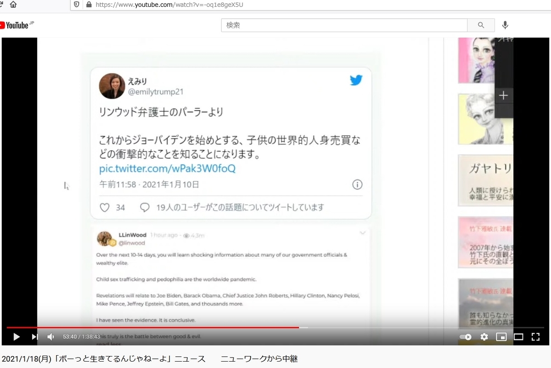This screenshot has width=551, height=368.
Task: Click the tweet info circle icon
Action: click(x=357, y=184)
